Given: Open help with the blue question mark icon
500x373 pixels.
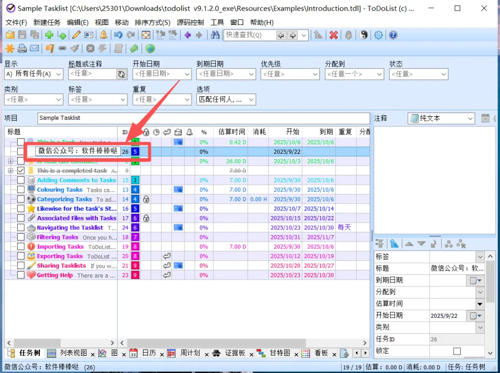Looking at the screenshot, I should click(x=393, y=35).
